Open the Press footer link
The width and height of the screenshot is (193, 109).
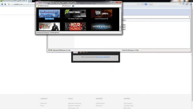[x=42, y=106]
